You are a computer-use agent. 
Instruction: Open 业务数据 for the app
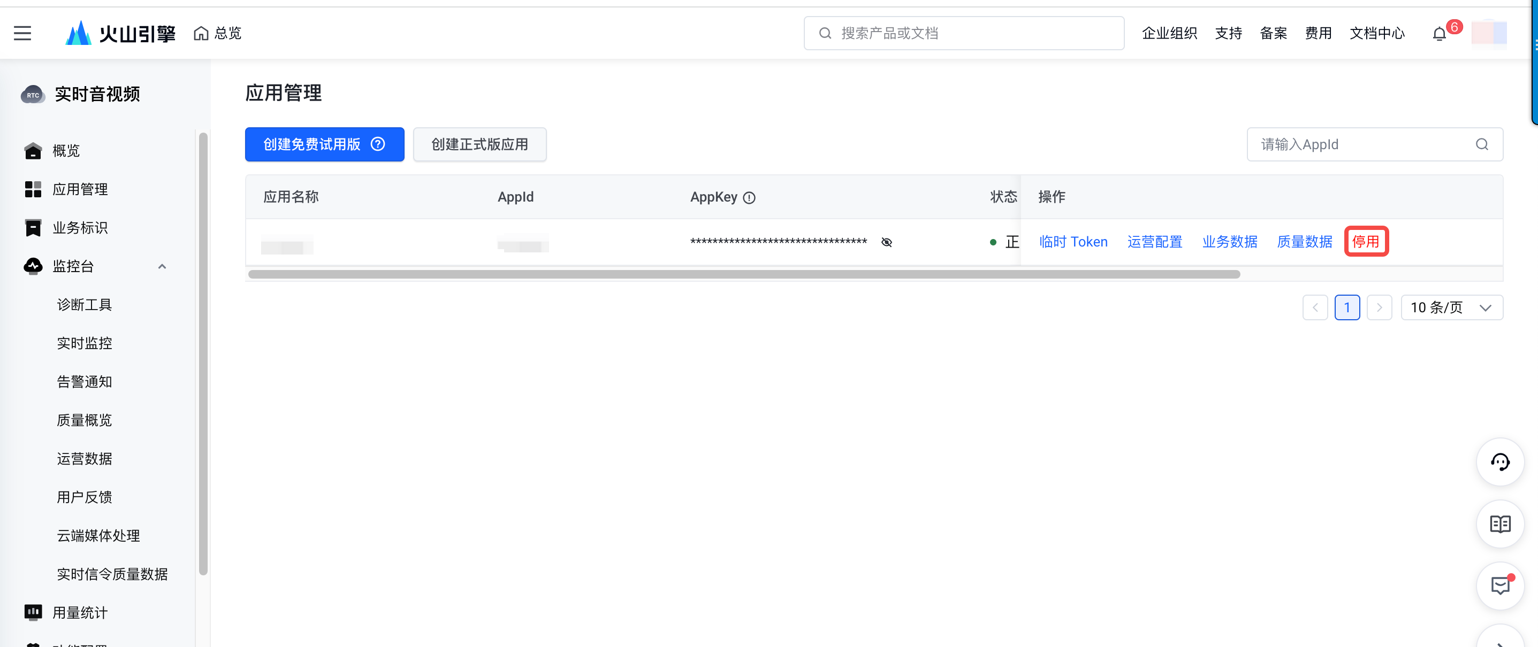tap(1230, 242)
